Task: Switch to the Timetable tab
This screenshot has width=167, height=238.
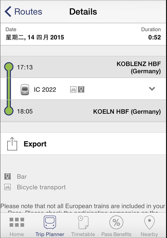Action: point(83,226)
